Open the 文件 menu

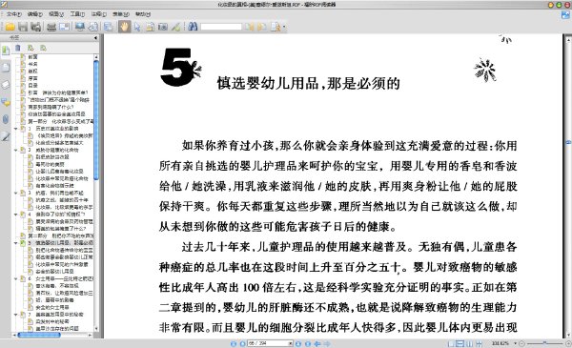pos(13,14)
